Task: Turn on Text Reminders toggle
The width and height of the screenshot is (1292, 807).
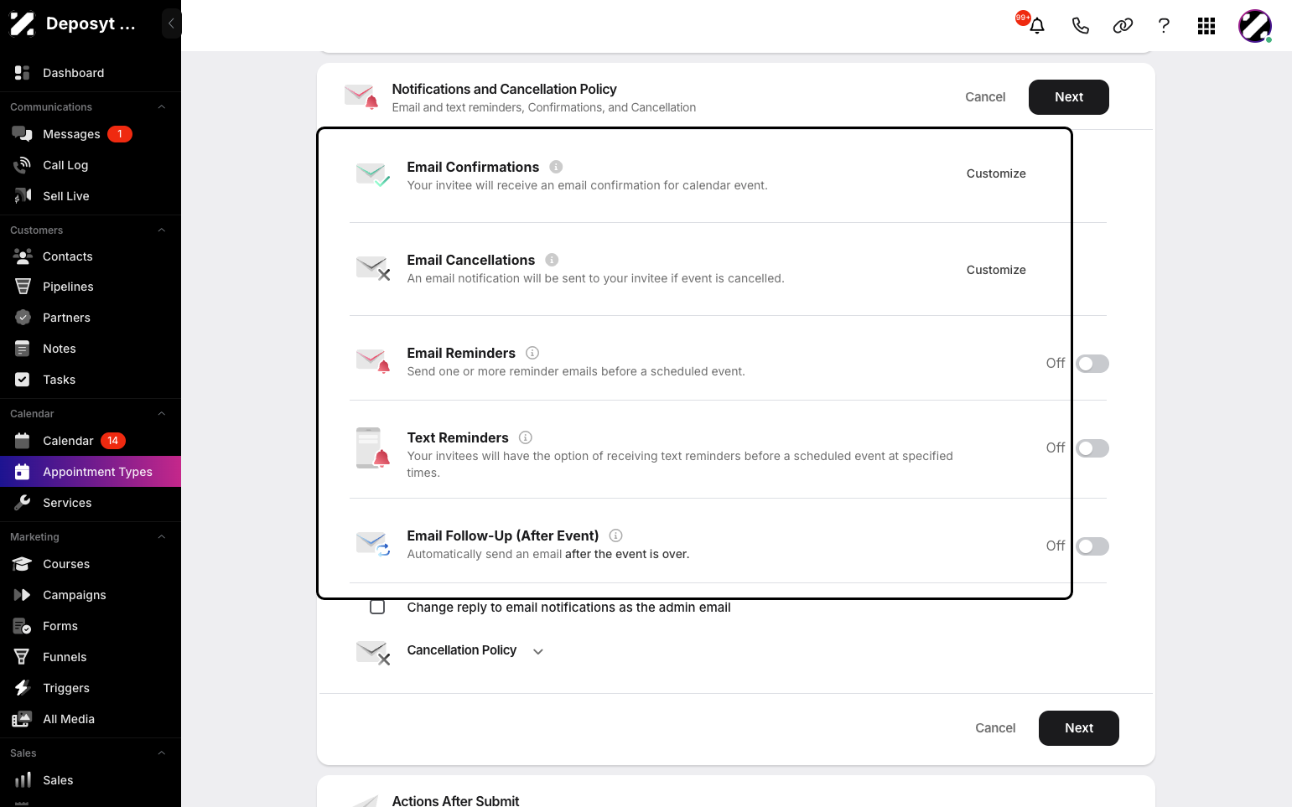Action: click(1092, 448)
